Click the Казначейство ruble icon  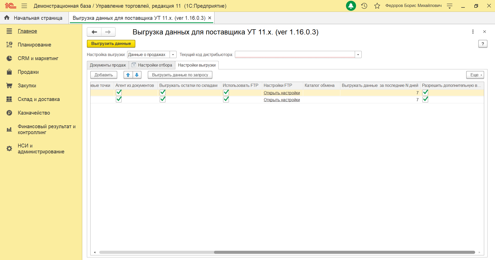pyautogui.click(x=9, y=113)
